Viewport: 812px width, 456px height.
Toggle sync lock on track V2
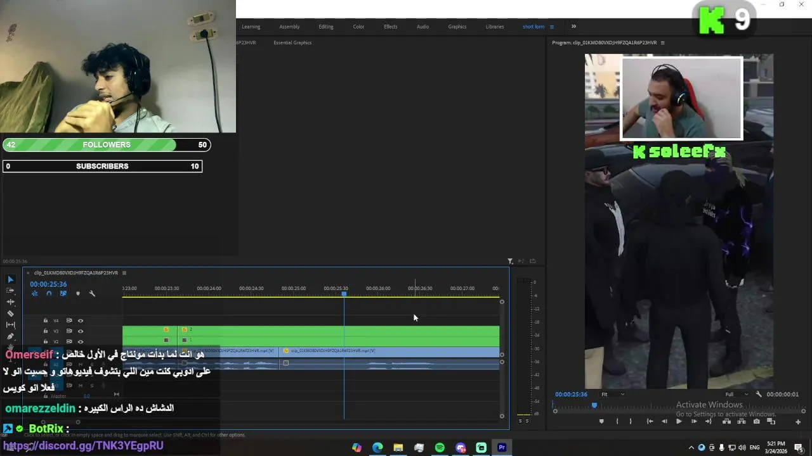click(69, 341)
